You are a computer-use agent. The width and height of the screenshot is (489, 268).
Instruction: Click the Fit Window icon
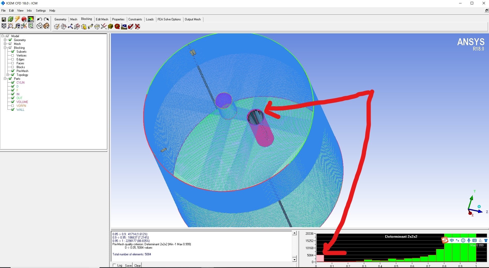(4, 26)
